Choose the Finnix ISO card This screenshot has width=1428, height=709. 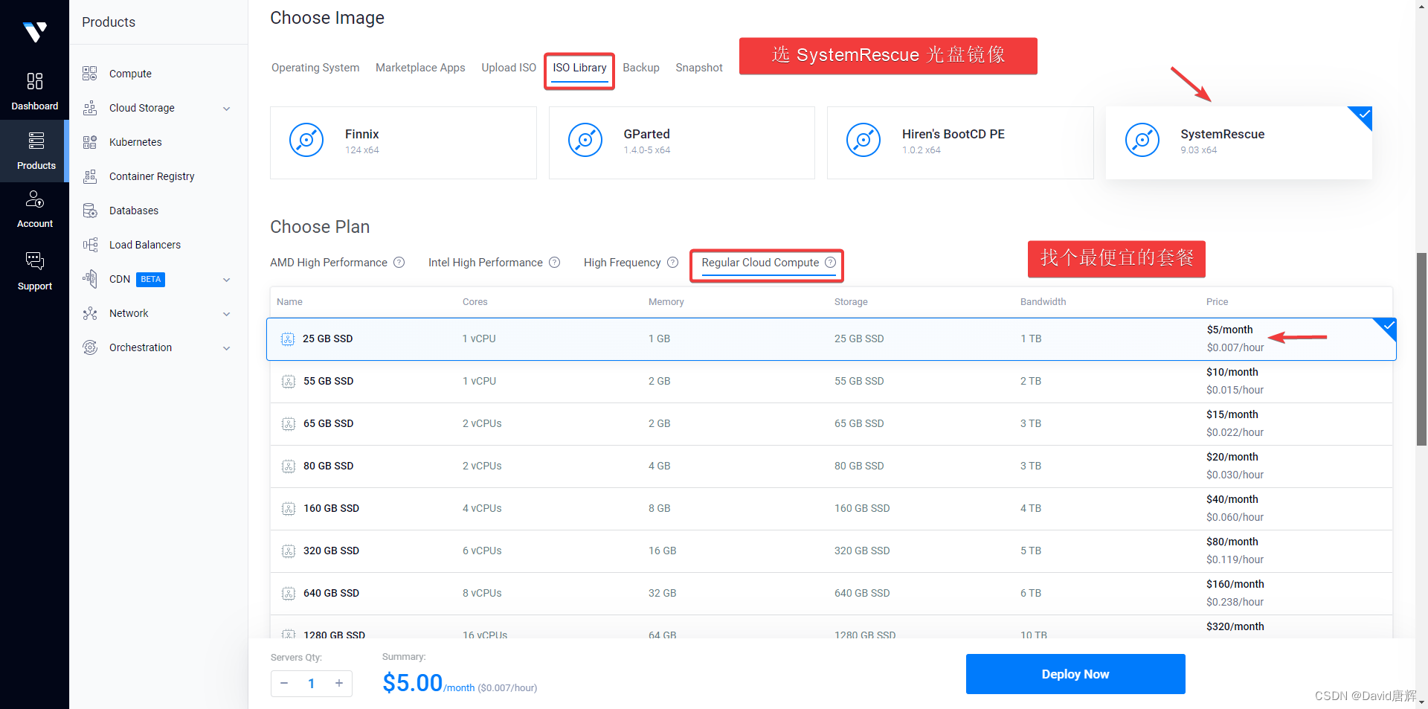coord(403,143)
